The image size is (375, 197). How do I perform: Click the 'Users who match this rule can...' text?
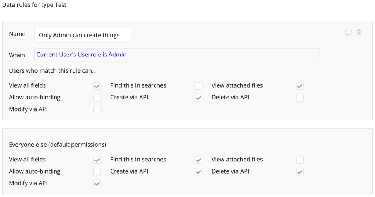click(x=53, y=71)
